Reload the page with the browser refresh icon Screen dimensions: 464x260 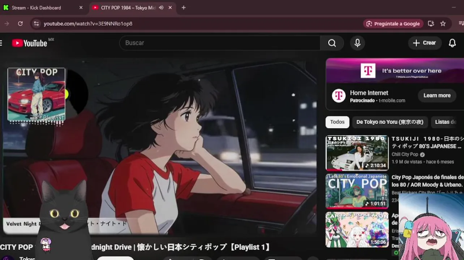[20, 23]
